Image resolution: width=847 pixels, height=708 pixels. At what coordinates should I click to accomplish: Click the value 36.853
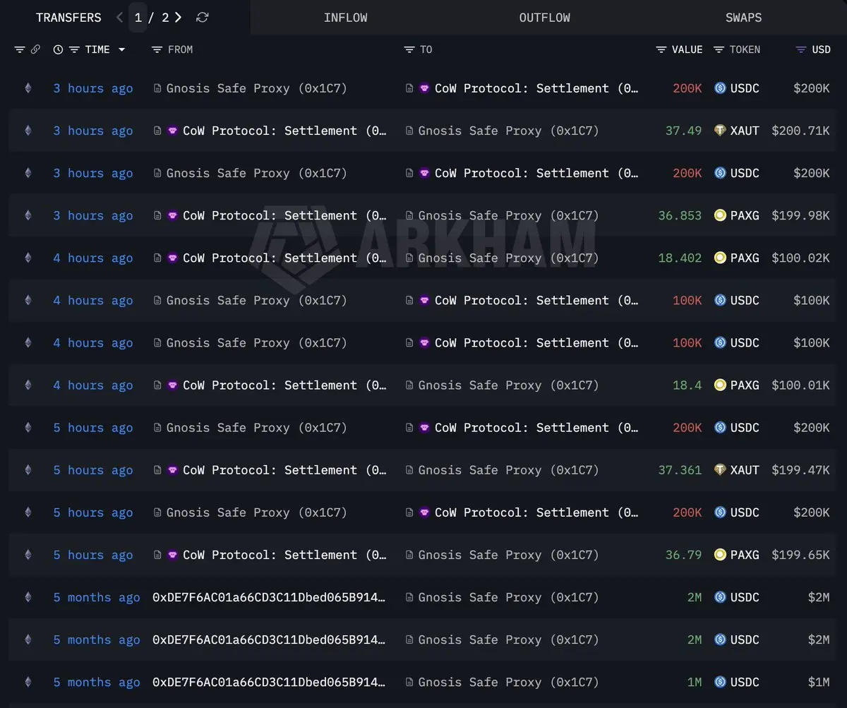(680, 215)
